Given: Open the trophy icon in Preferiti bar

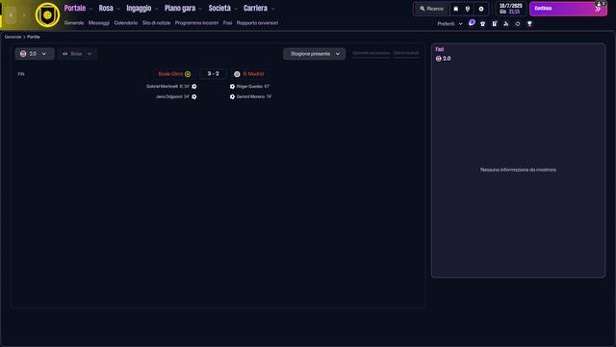Looking at the screenshot, I should pyautogui.click(x=529, y=23).
